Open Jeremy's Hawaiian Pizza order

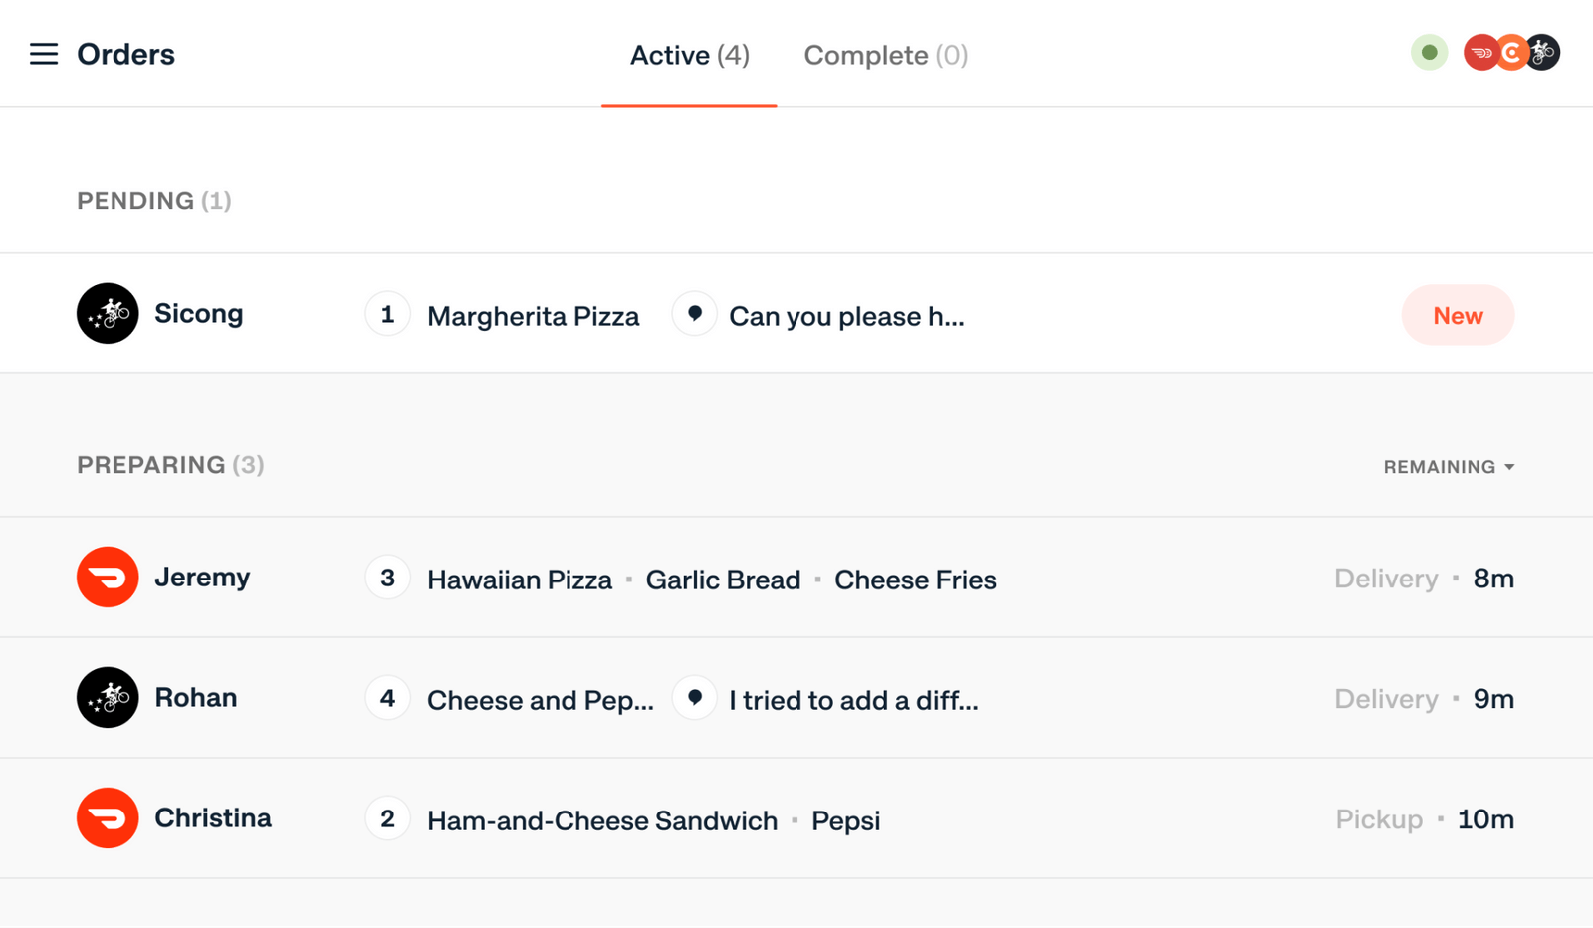796,578
